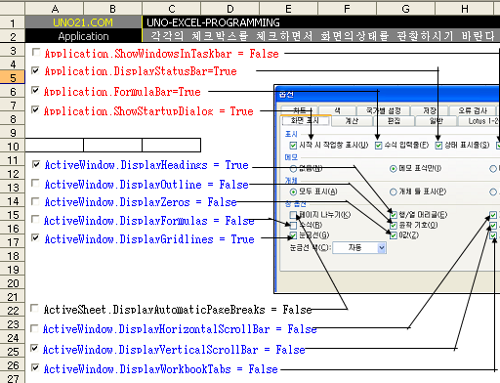Toggle the ActiveWindow.DisplayVerticalScrollBar checkbox

pyautogui.click(x=34, y=348)
